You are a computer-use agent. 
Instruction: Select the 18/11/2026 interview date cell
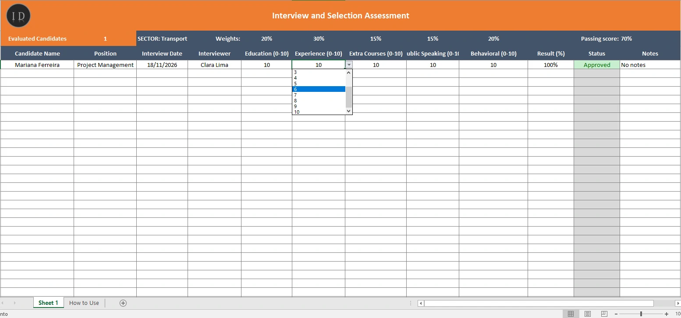coord(162,65)
